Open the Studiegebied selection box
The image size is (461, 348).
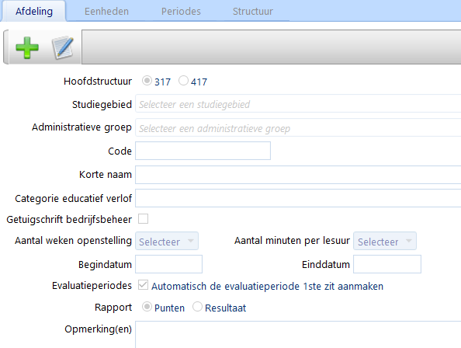point(298,103)
